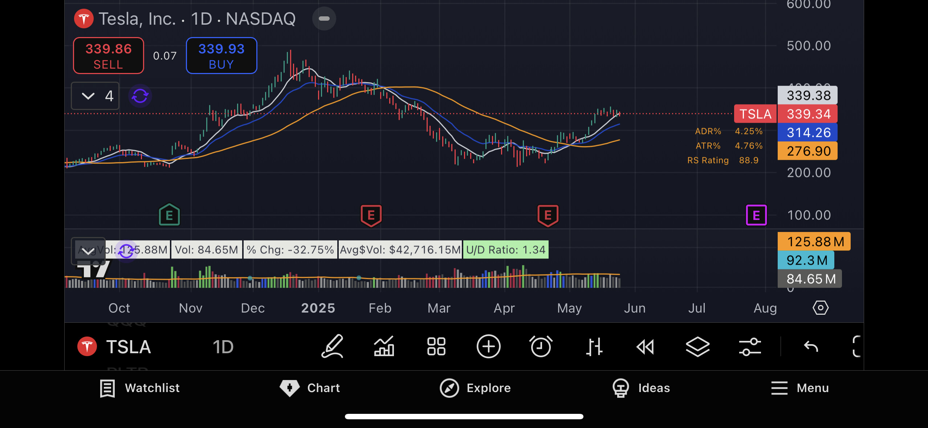Click the TSLA price label 339.34
This screenshot has width=928, height=428.
(x=808, y=114)
